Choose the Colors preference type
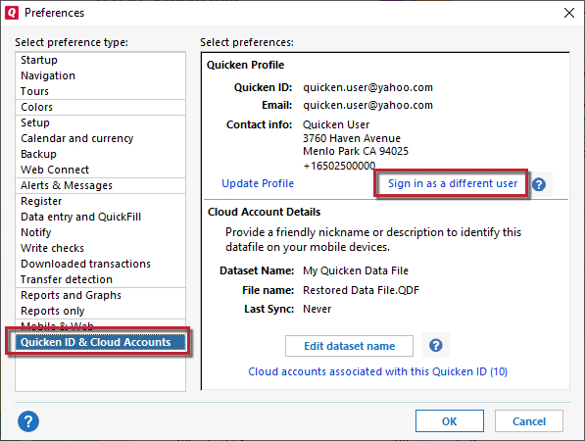Image resolution: width=585 pixels, height=441 pixels. click(100, 107)
